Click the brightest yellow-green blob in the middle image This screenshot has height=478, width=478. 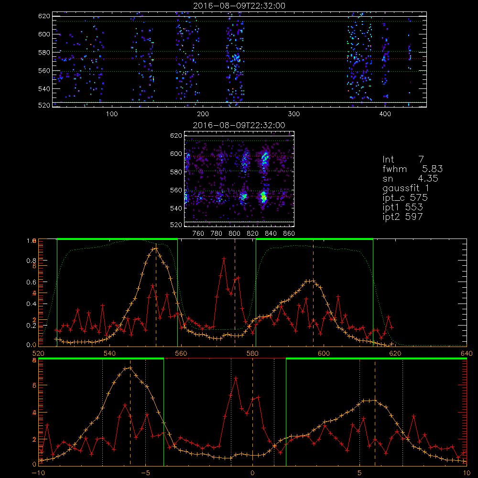264,196
